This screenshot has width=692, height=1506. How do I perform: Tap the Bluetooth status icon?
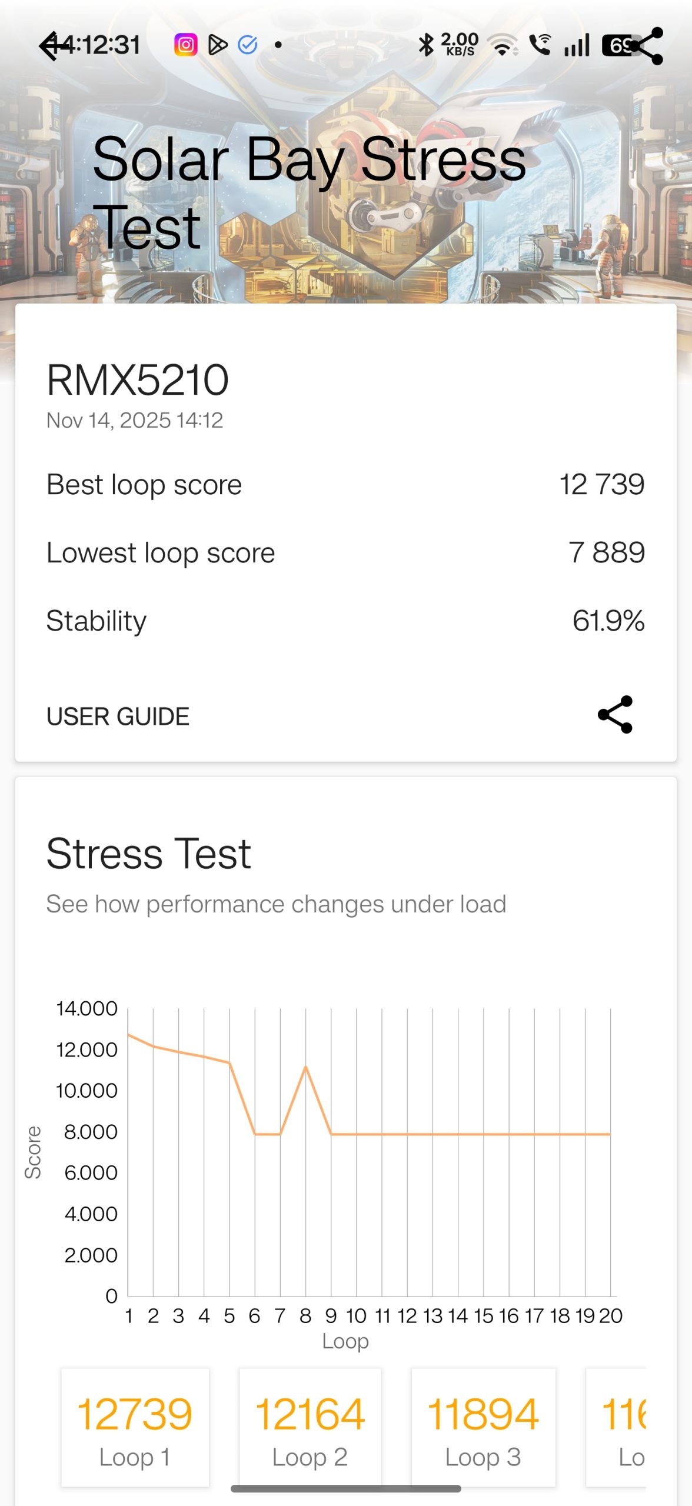tap(425, 45)
